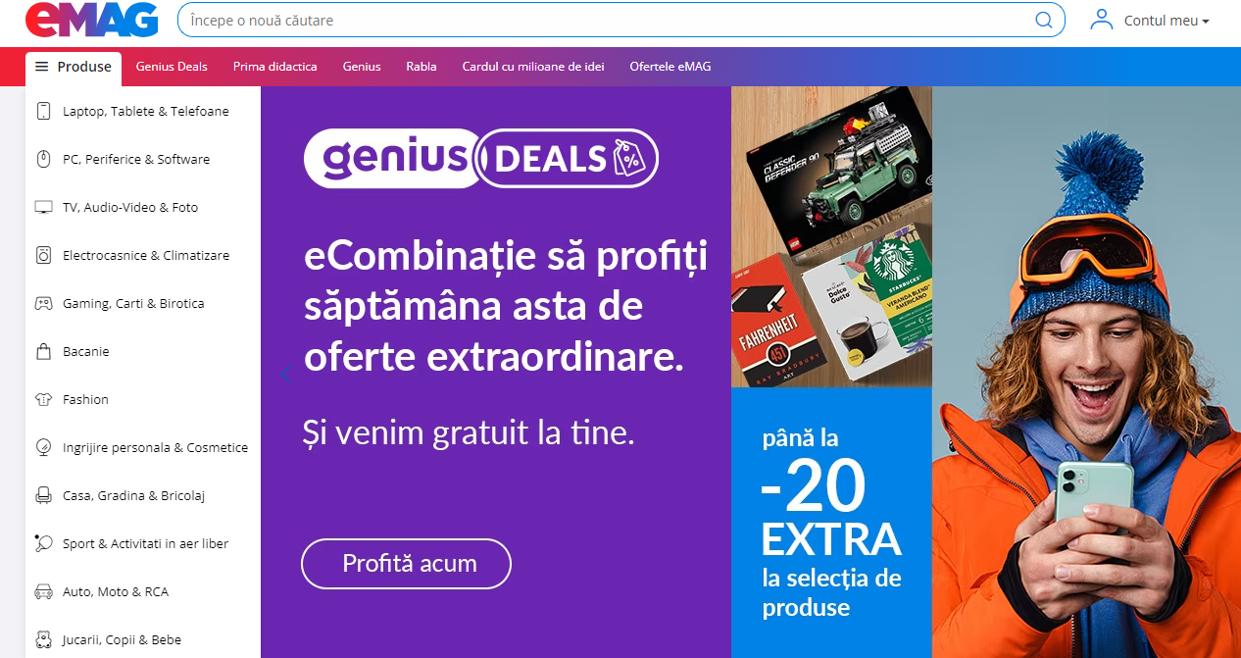Screen dimensions: 1241x658
Task: Open the Prima didactica tab
Action: click(x=274, y=67)
